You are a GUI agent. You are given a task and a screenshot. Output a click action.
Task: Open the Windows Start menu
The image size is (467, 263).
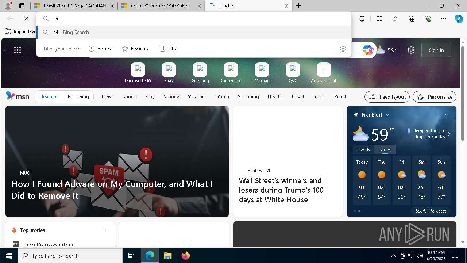9,256
